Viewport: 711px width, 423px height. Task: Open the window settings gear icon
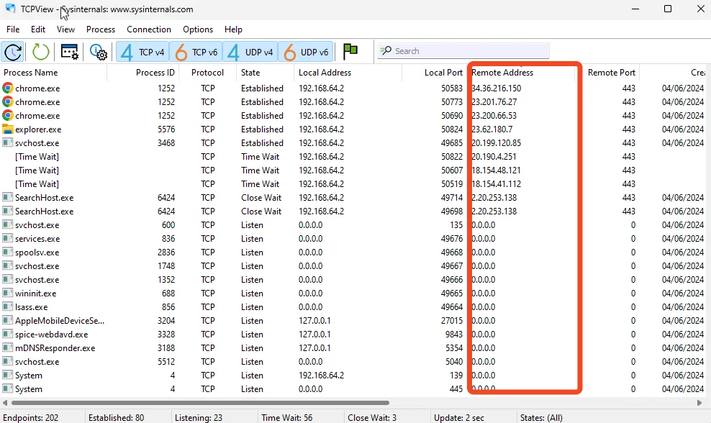tap(70, 52)
